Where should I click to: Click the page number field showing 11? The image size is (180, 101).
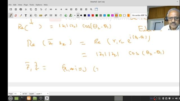pos(17,94)
